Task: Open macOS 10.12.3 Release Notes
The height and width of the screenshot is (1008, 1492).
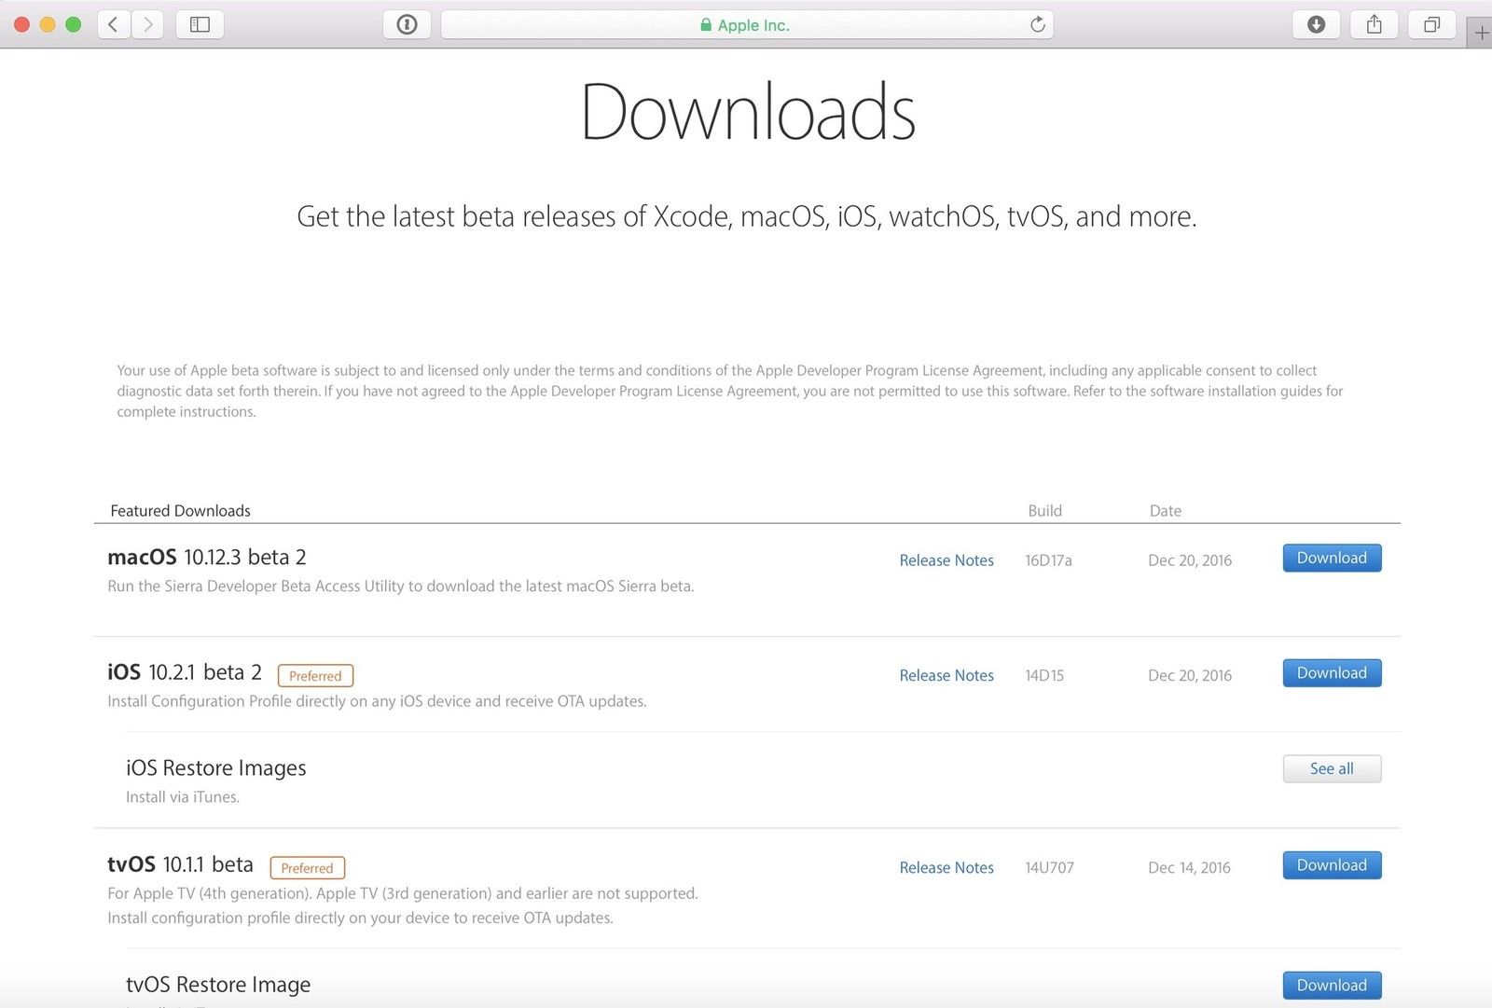Action: [x=946, y=560]
